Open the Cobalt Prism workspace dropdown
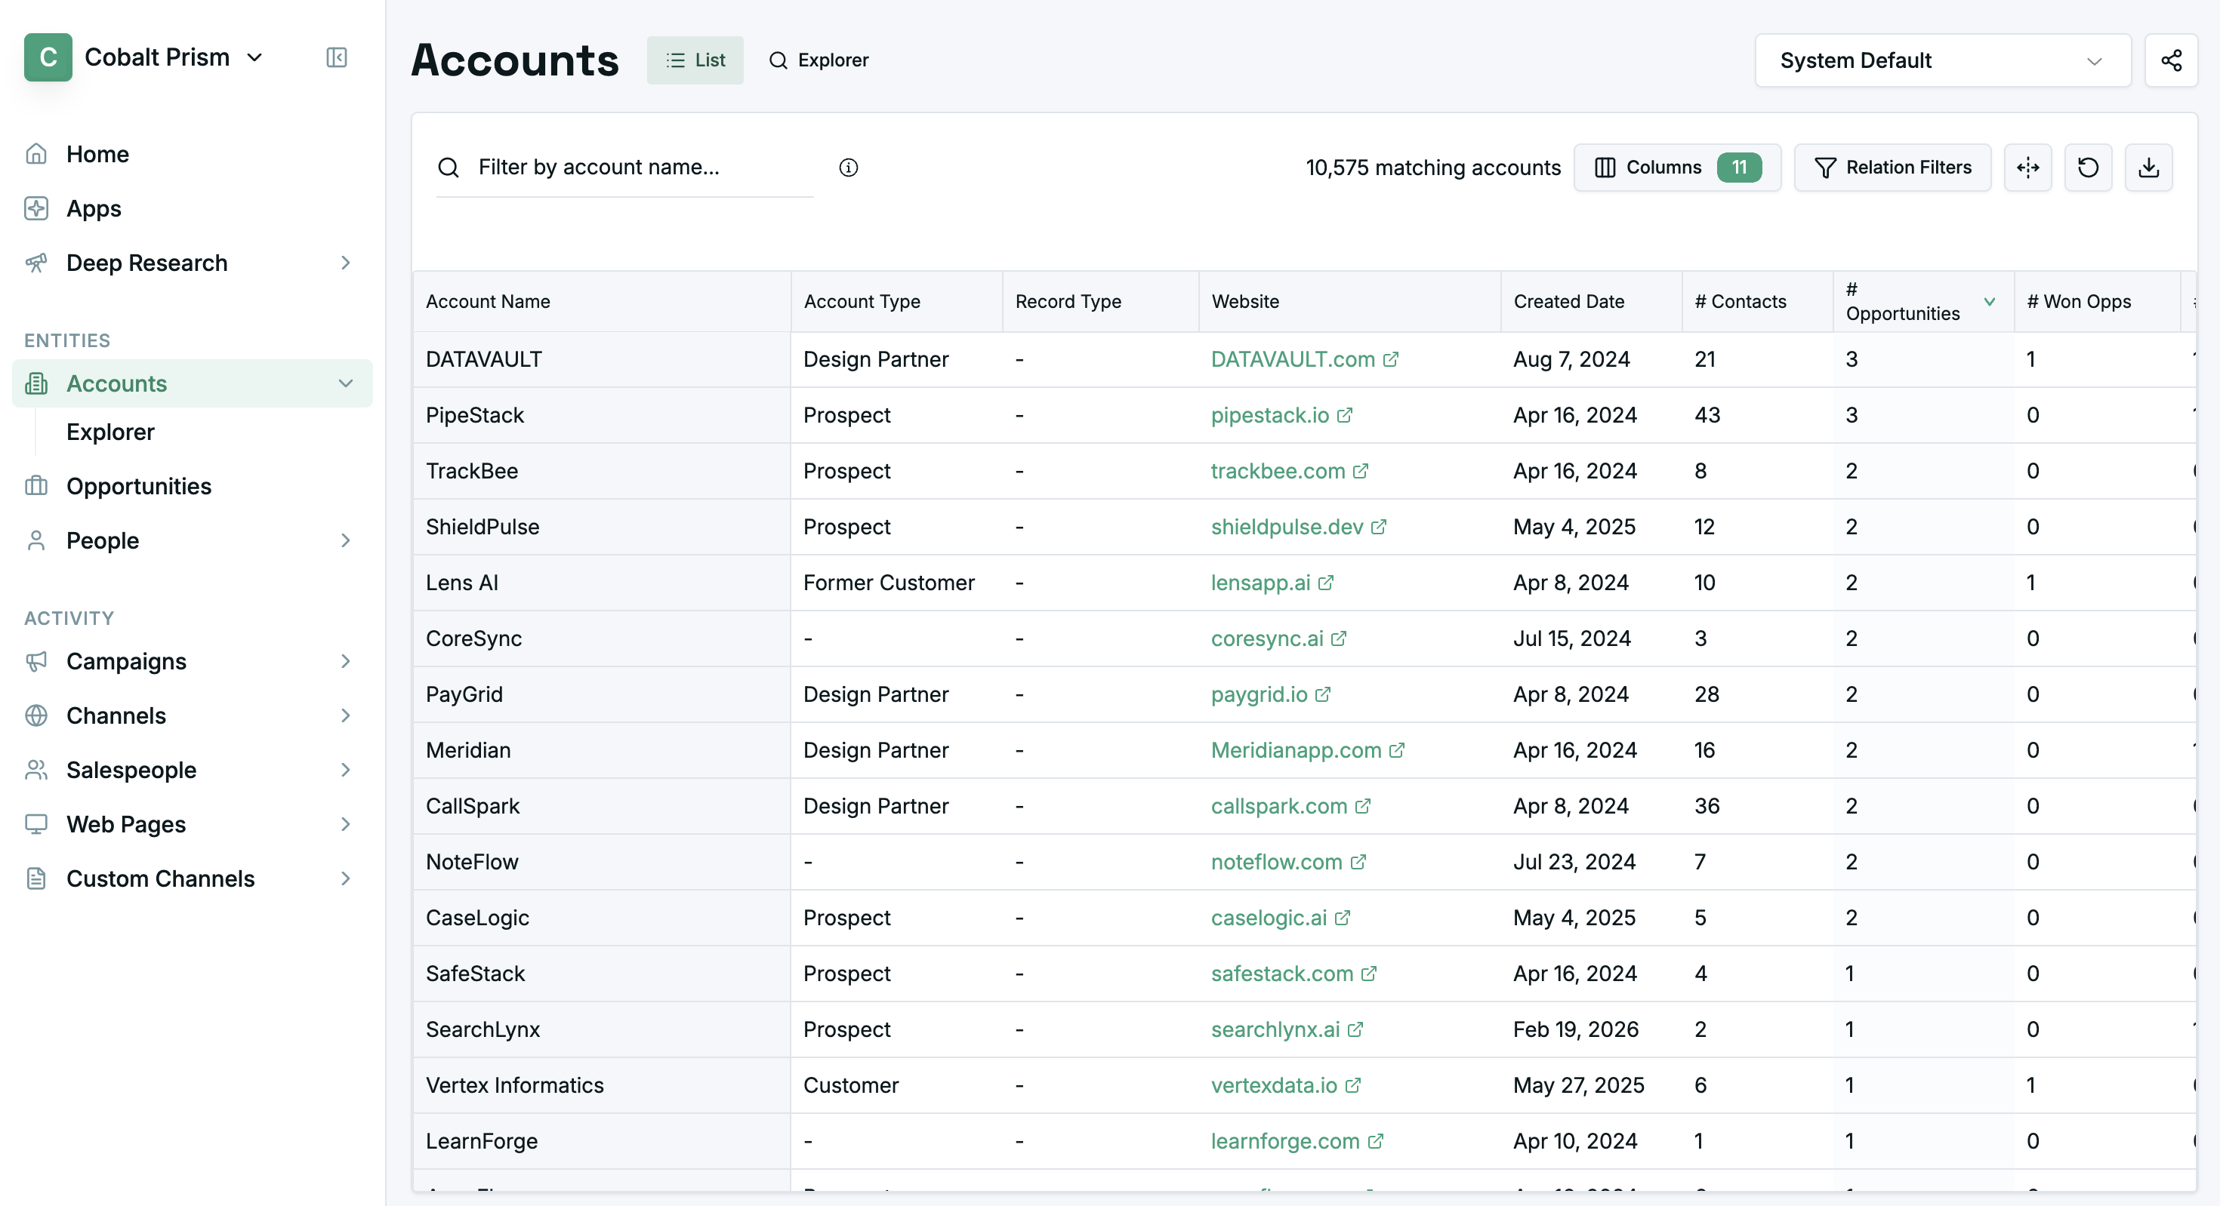Screen dimensions: 2220x1206 click(254, 57)
